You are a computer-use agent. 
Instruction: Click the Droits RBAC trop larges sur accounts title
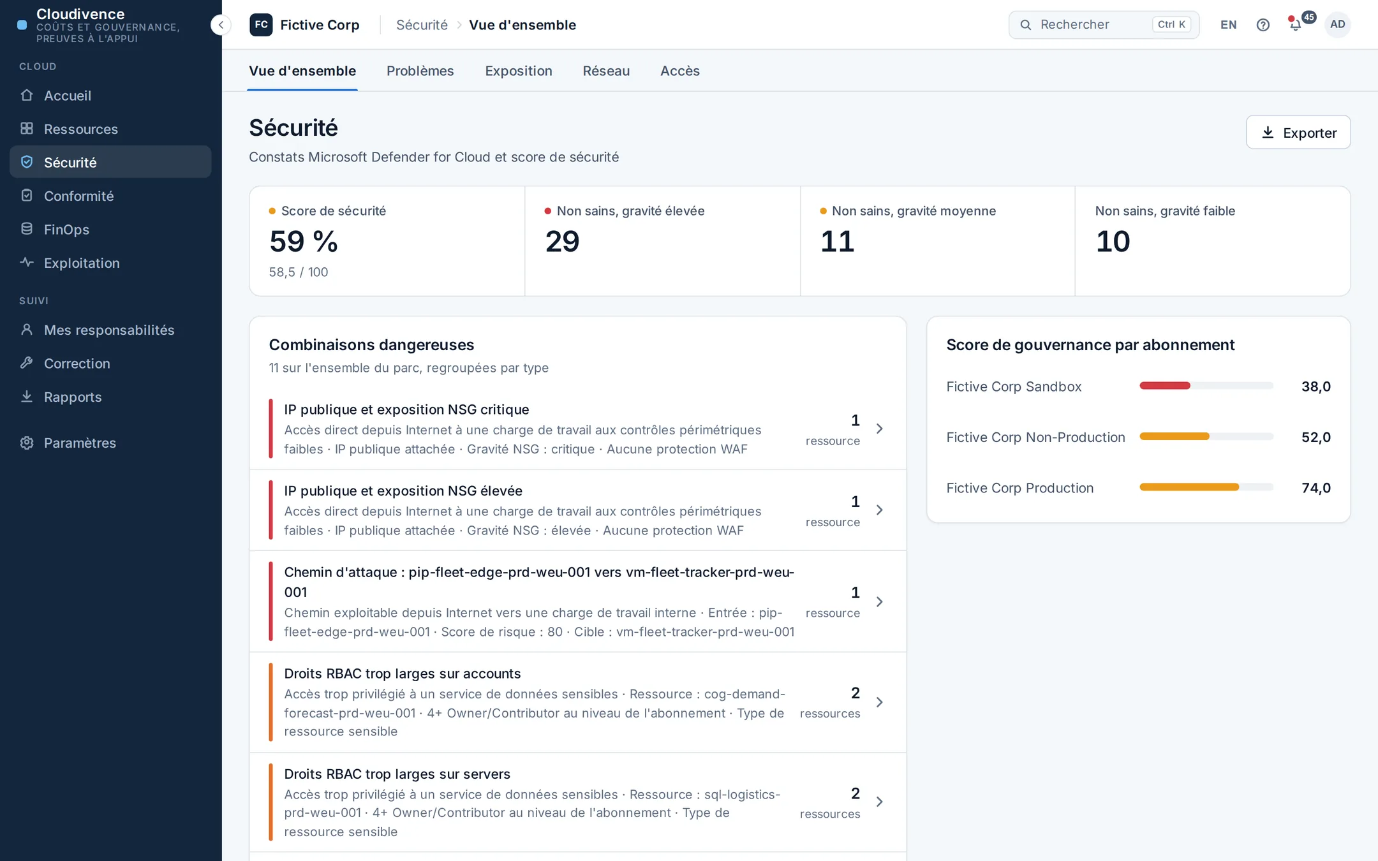point(402,673)
